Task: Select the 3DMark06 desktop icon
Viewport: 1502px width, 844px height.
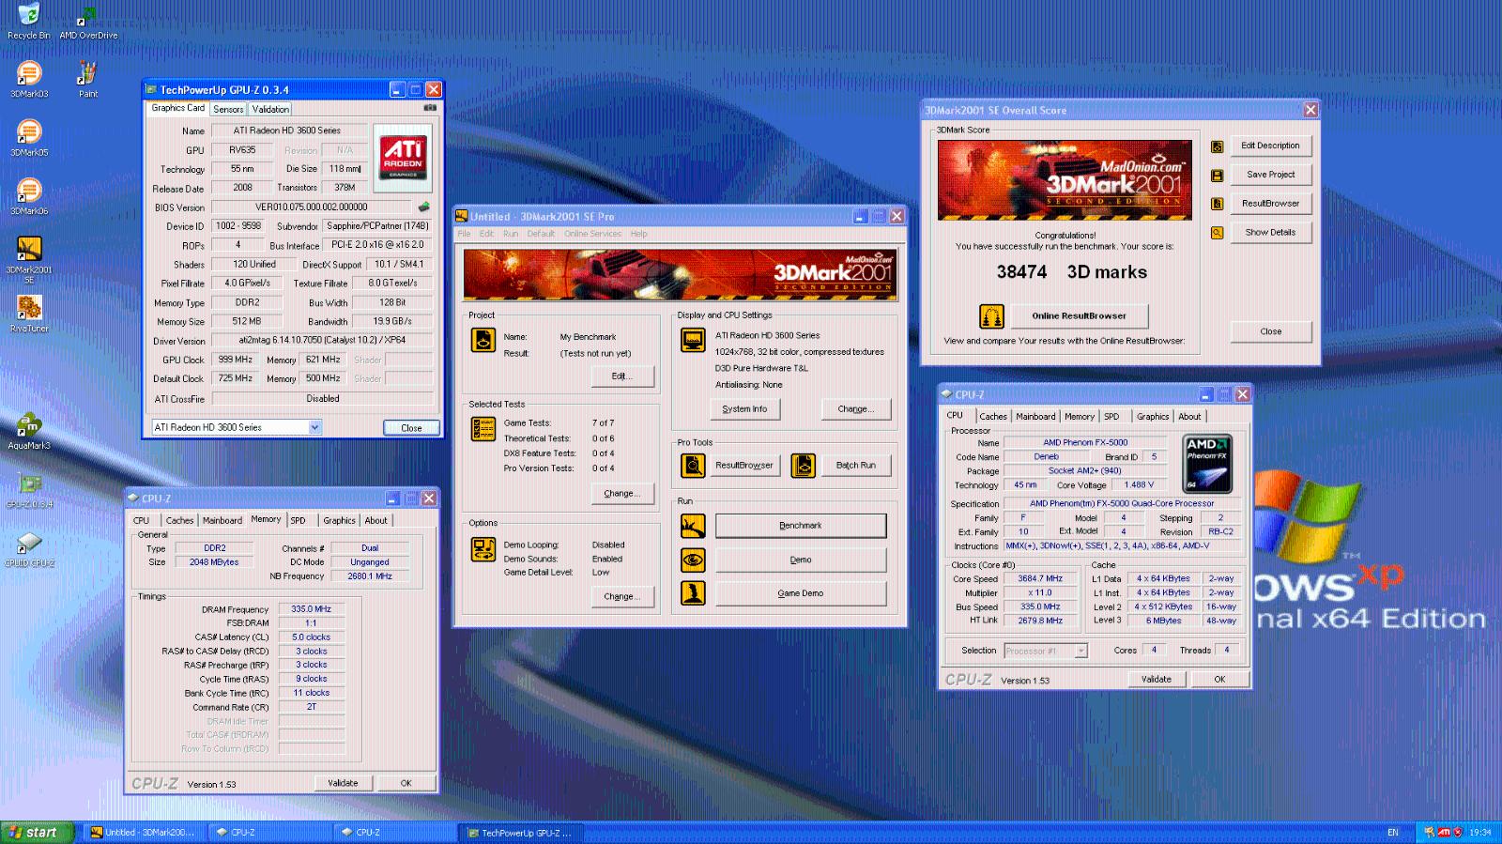Action: (29, 196)
